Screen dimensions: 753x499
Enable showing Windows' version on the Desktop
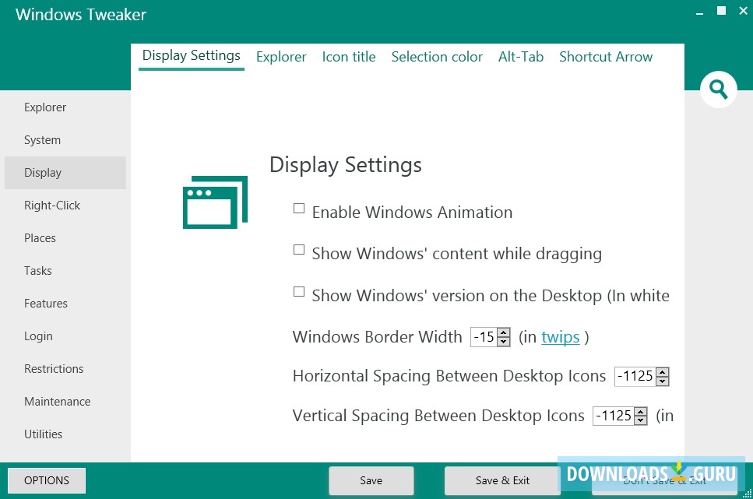pyautogui.click(x=298, y=291)
